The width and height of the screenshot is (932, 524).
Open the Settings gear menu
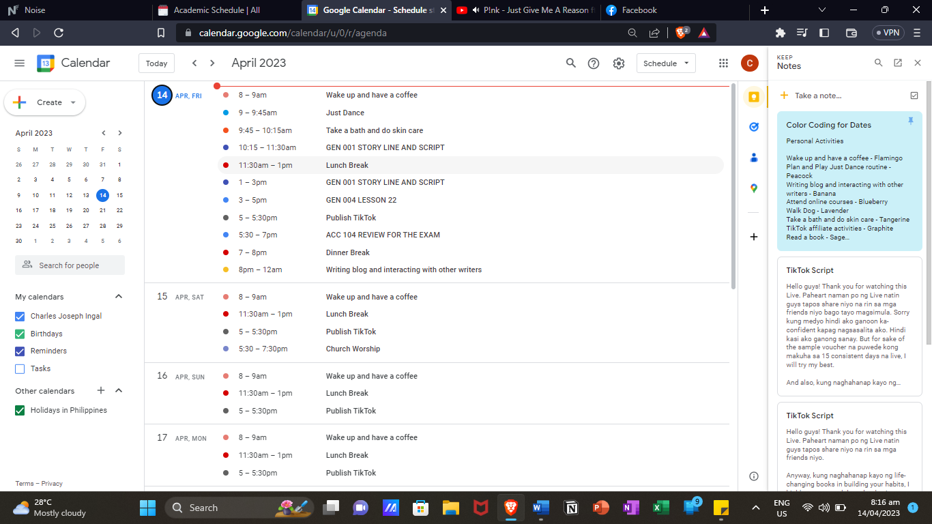click(x=619, y=63)
